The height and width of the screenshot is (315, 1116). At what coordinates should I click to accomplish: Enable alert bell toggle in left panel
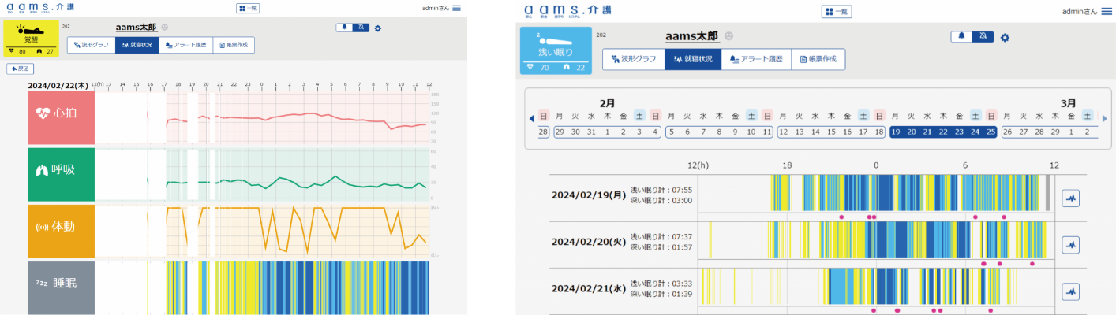click(345, 28)
